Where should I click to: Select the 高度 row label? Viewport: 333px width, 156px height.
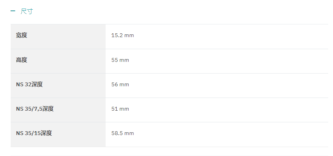tap(22, 60)
